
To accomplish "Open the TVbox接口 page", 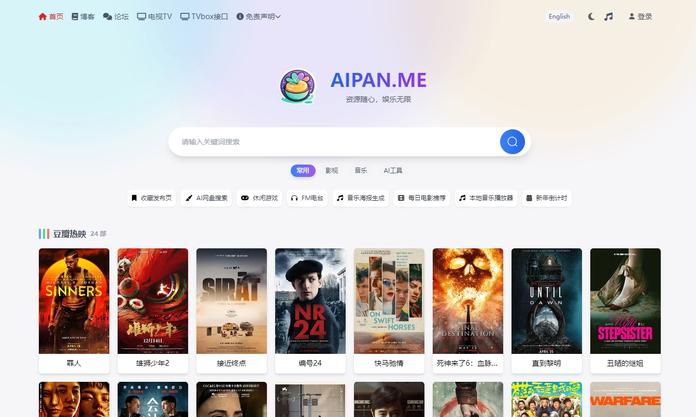I will click(204, 17).
